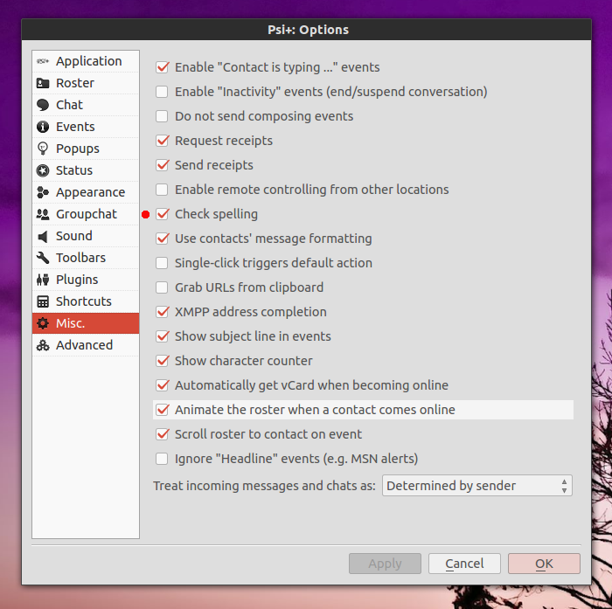Confirm options with OK button
Image resolution: width=612 pixels, height=609 pixels.
544,564
